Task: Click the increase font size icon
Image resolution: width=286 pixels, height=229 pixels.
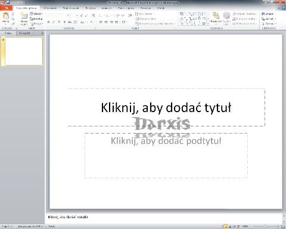Action: click(82, 16)
